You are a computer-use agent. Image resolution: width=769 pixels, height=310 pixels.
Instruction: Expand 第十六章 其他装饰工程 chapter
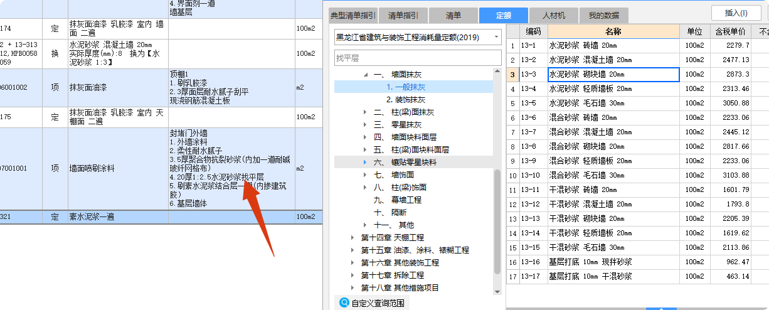point(353,263)
